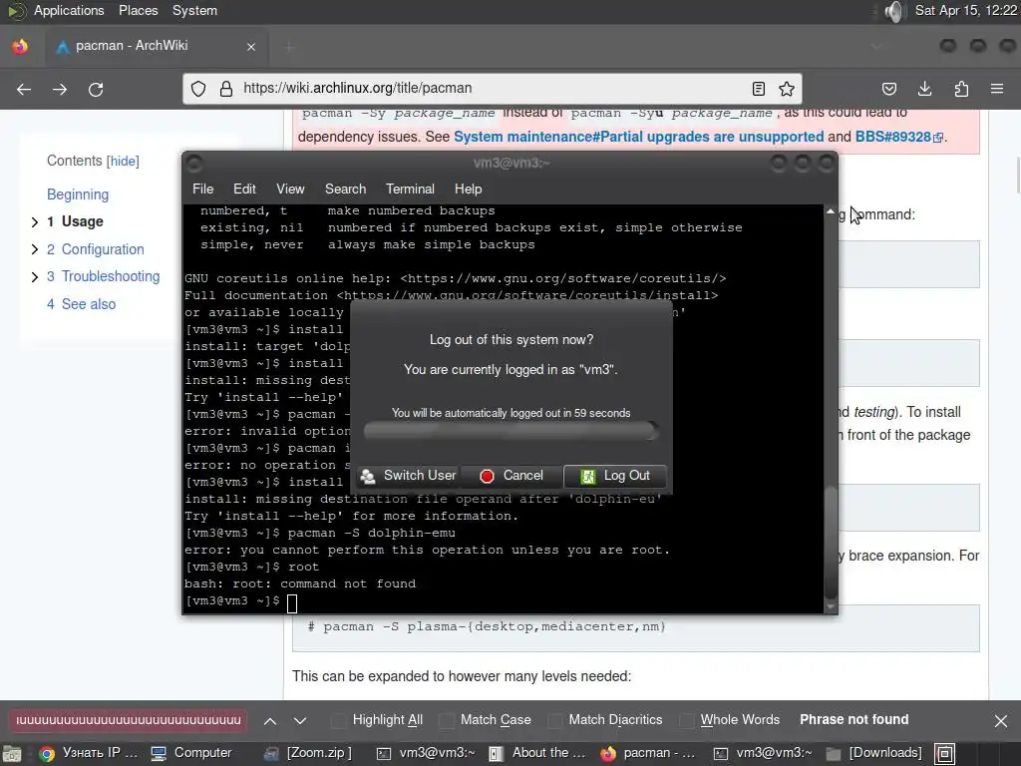Switch to Zoom.zip archive window in taskbar

pyautogui.click(x=308, y=753)
